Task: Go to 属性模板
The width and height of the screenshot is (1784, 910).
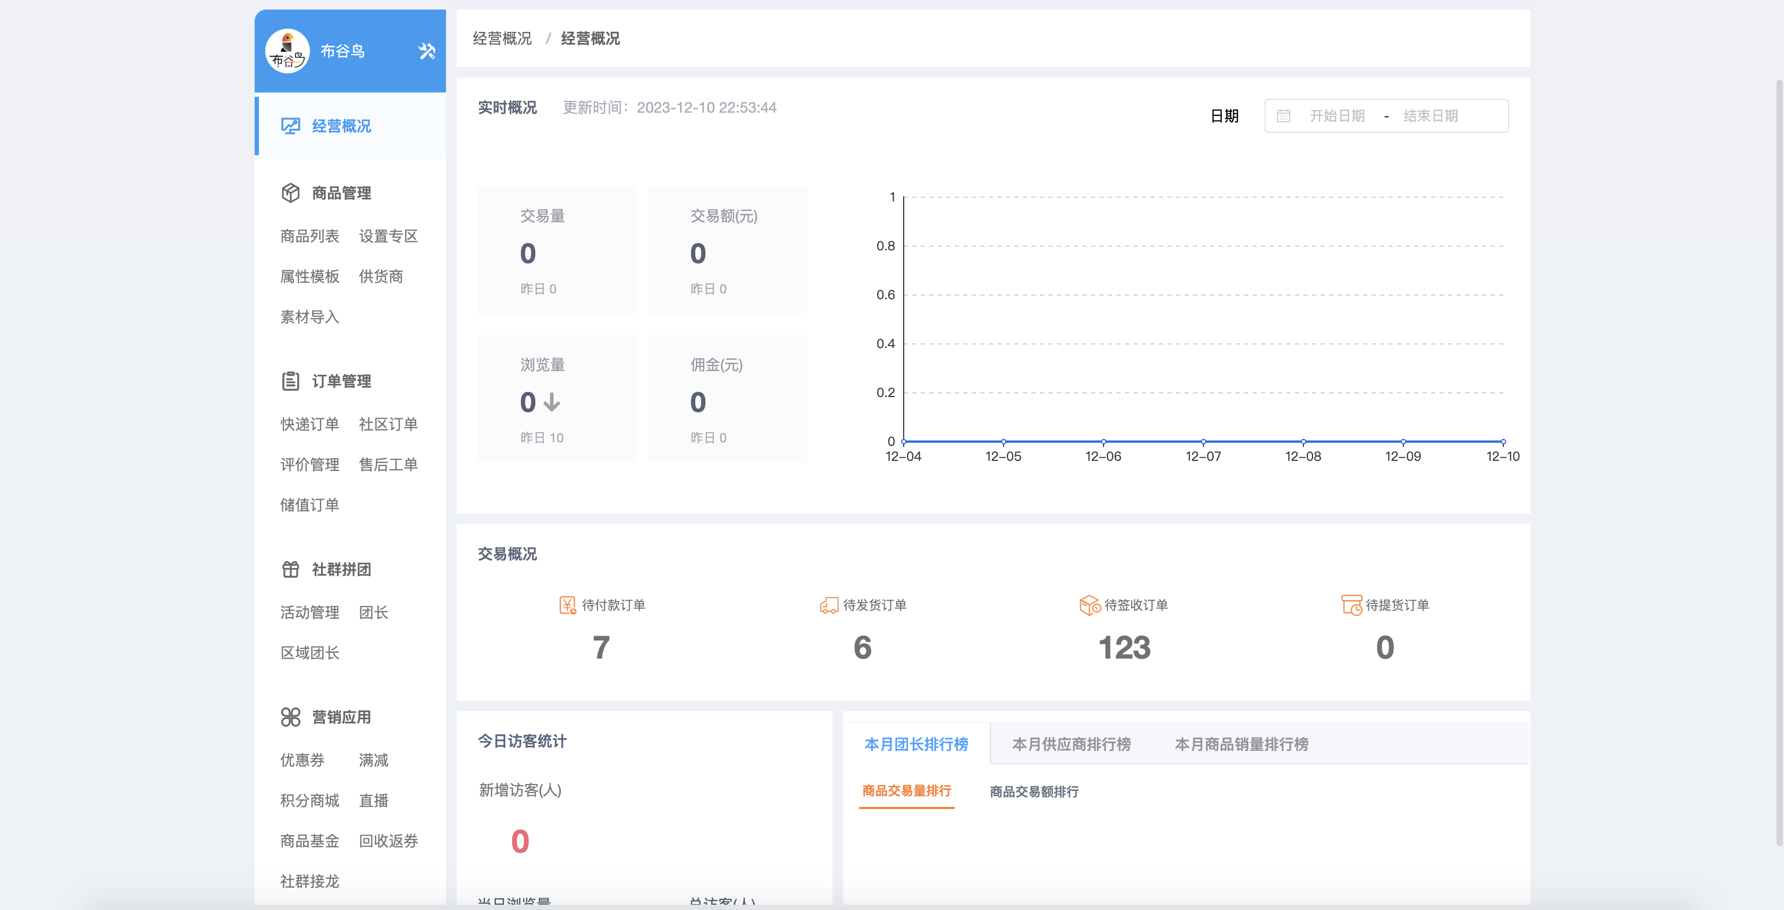Action: 309,276
